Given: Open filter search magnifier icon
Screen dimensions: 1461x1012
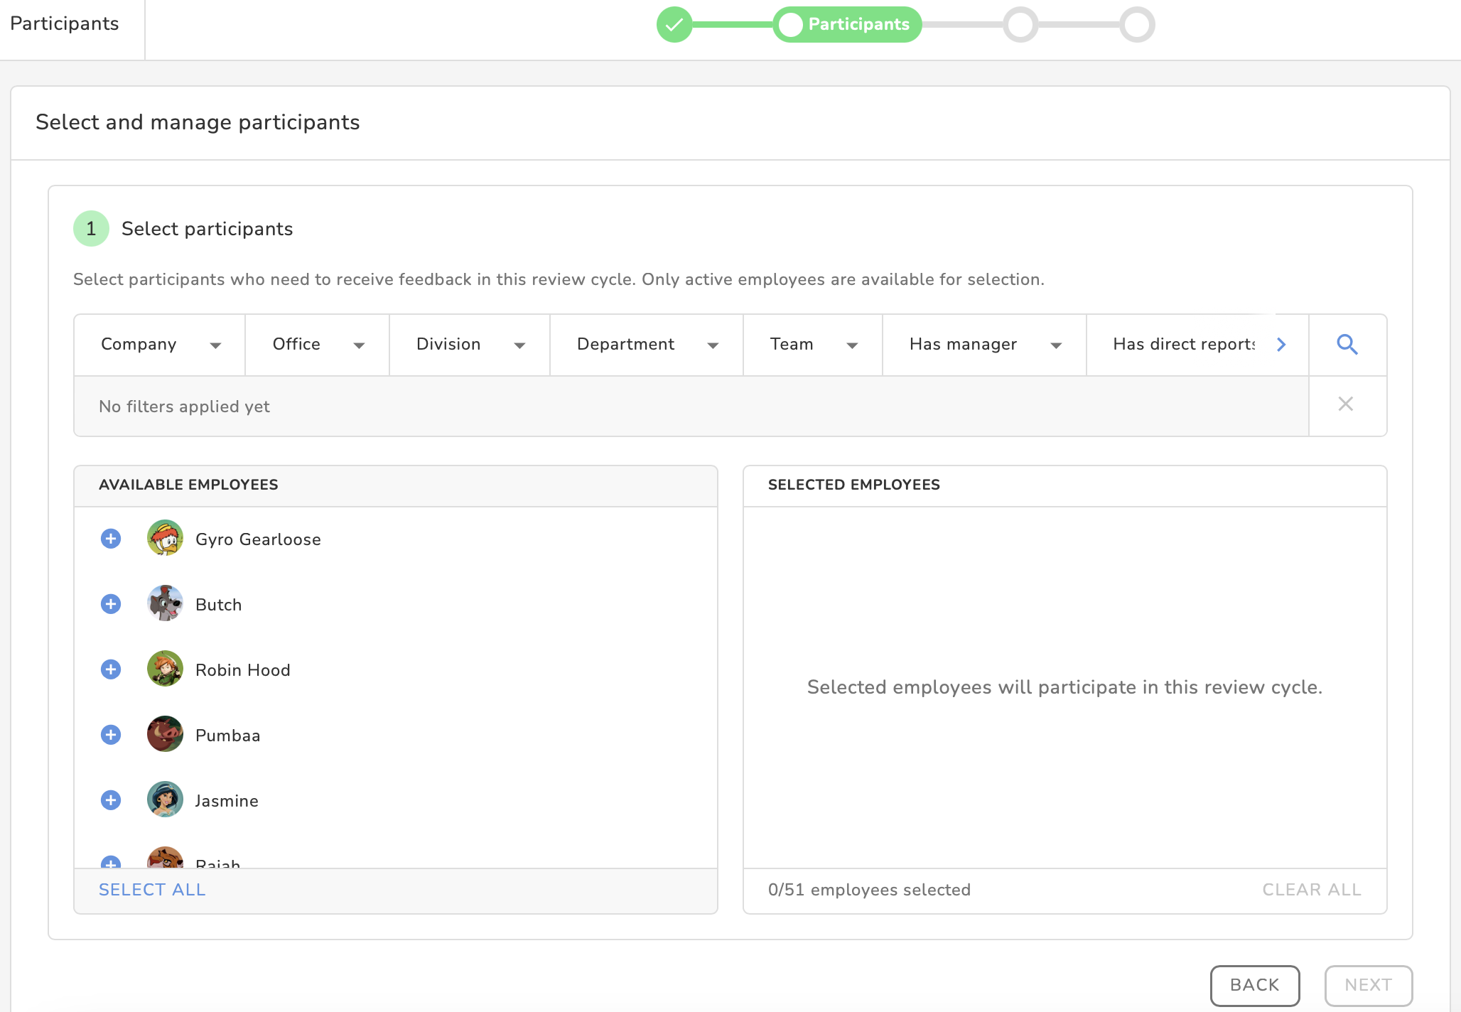Looking at the screenshot, I should (x=1347, y=345).
